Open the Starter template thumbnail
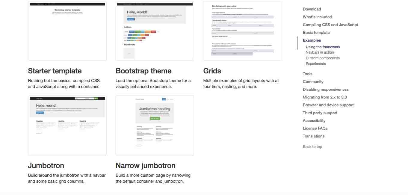Image resolution: width=408 pixels, height=195 pixels. point(67,31)
